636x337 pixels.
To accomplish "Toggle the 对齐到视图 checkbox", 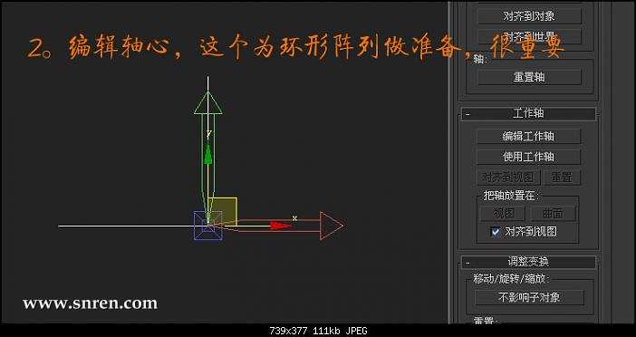I will pos(496,232).
